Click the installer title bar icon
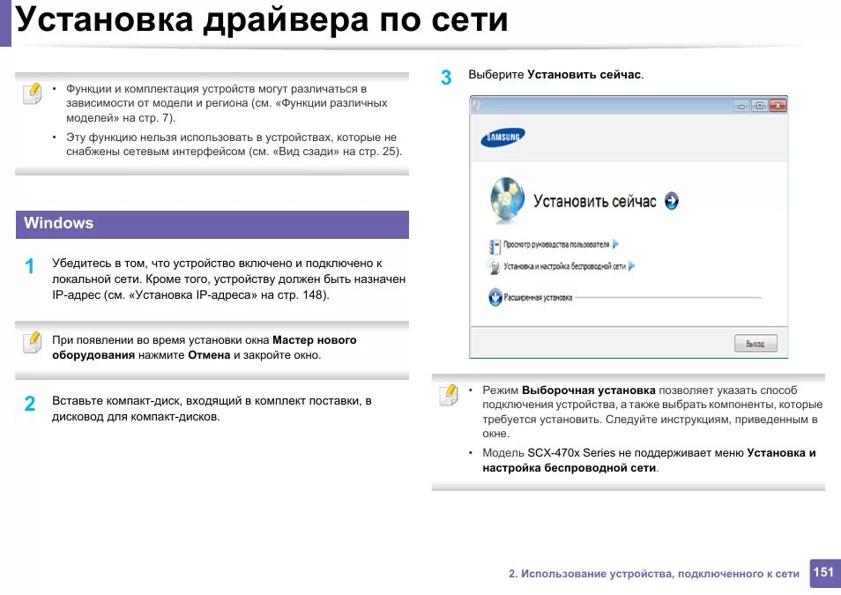 [x=476, y=106]
